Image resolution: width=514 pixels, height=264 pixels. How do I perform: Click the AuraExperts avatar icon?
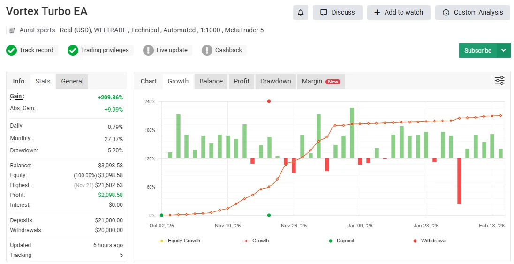pyautogui.click(x=12, y=30)
